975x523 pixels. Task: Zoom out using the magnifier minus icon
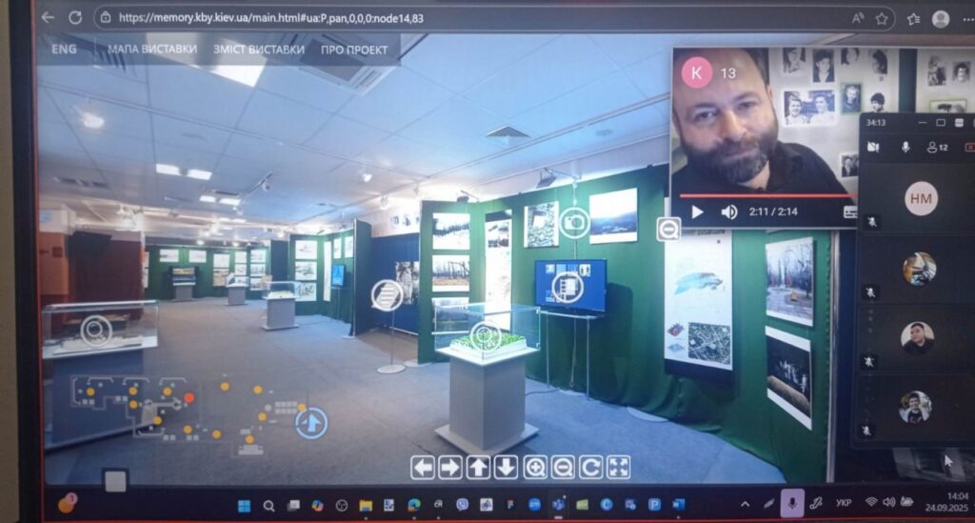pos(563,467)
